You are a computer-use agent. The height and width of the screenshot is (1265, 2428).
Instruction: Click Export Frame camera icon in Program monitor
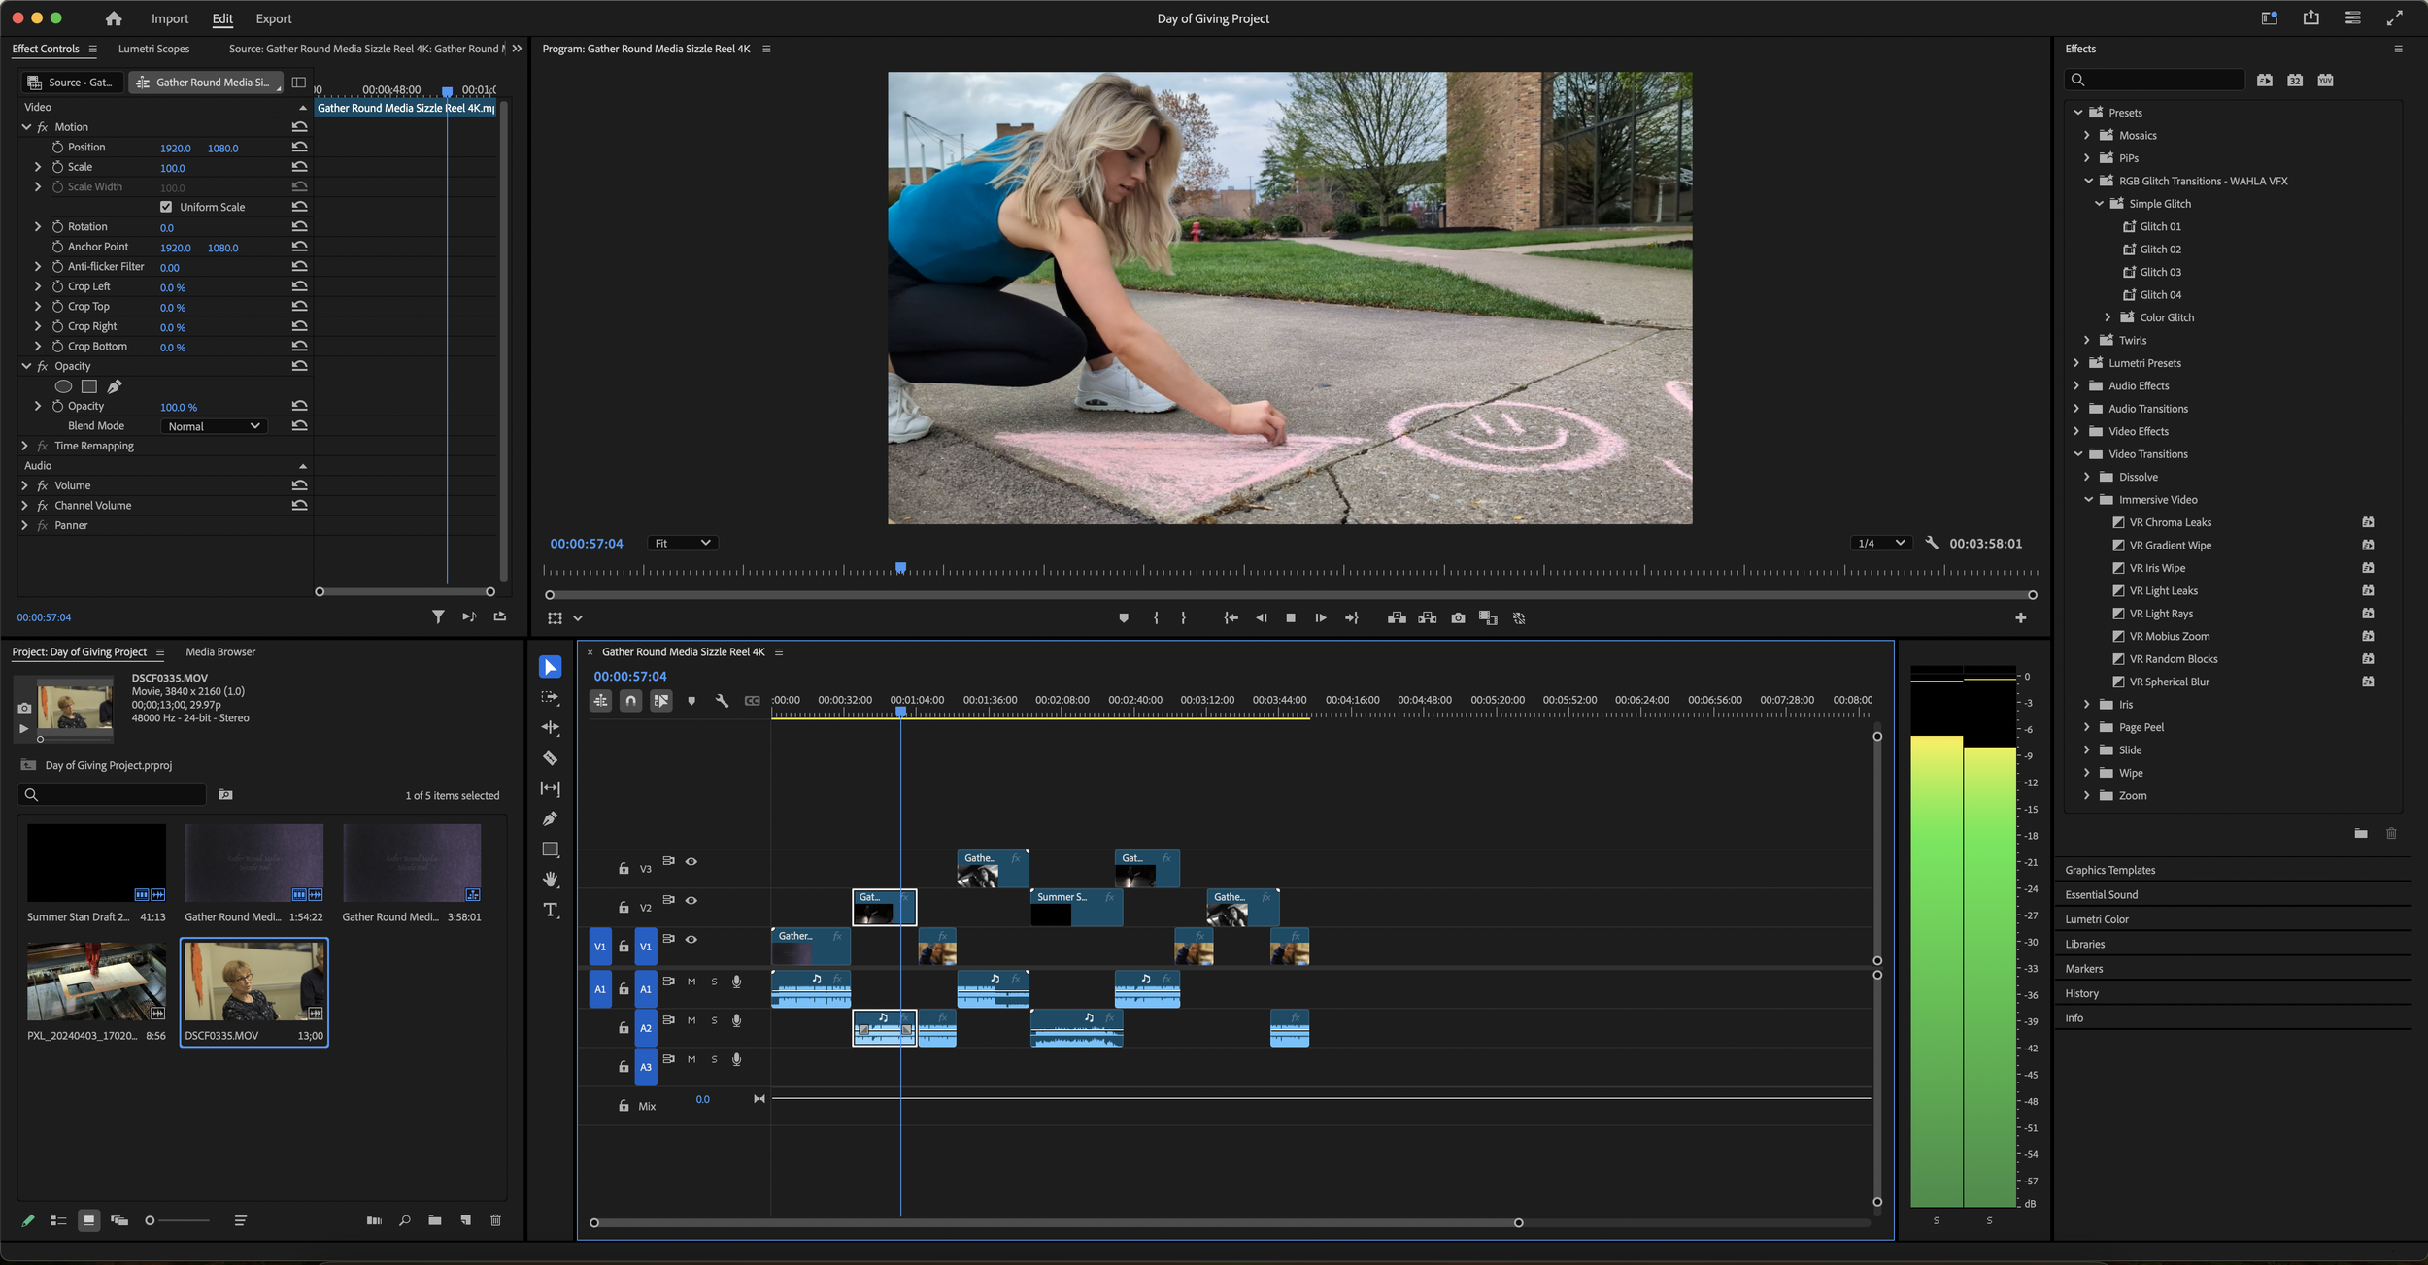[x=1458, y=617]
